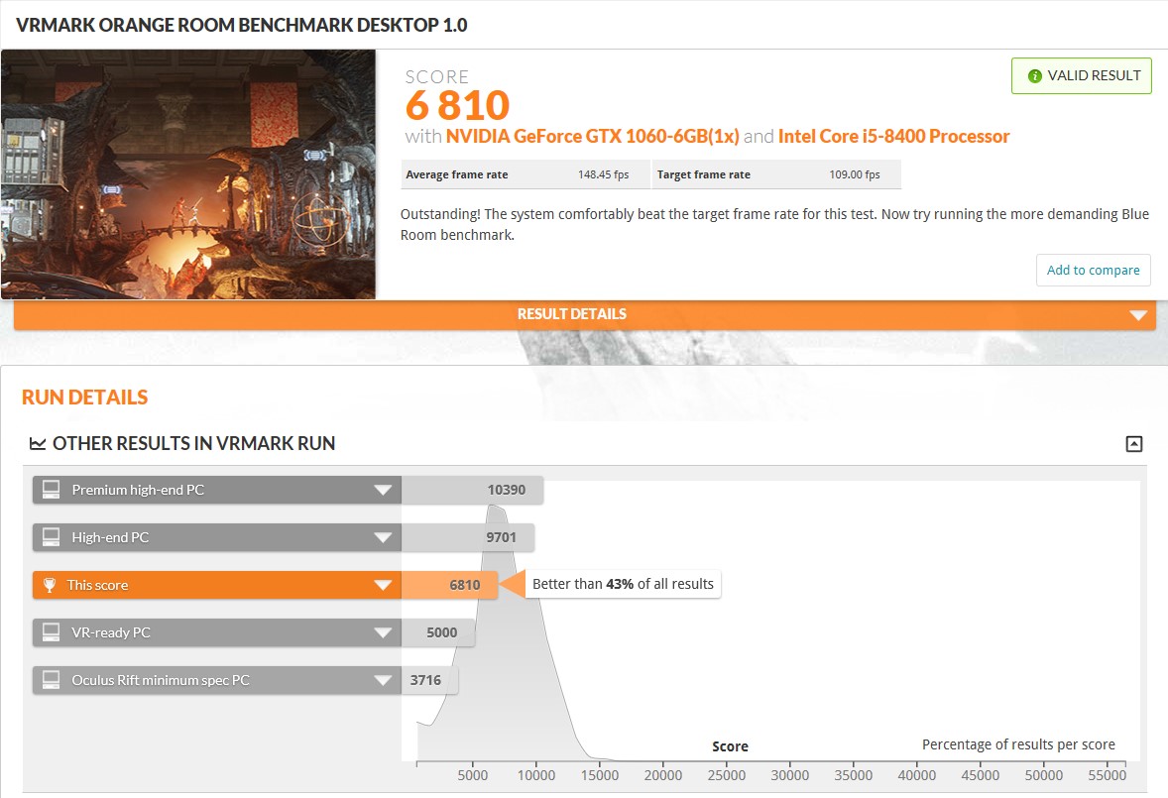Click the 55000 tick label on the score axis
Screen dimensions: 1168x798
point(1107,775)
